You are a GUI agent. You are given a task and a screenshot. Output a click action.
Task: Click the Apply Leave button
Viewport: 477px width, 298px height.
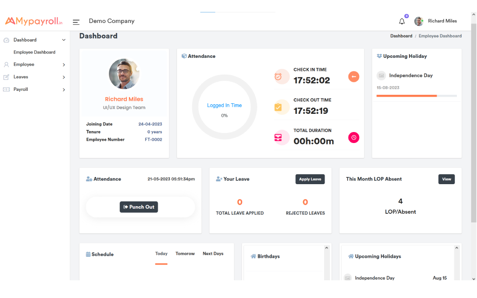pyautogui.click(x=310, y=179)
